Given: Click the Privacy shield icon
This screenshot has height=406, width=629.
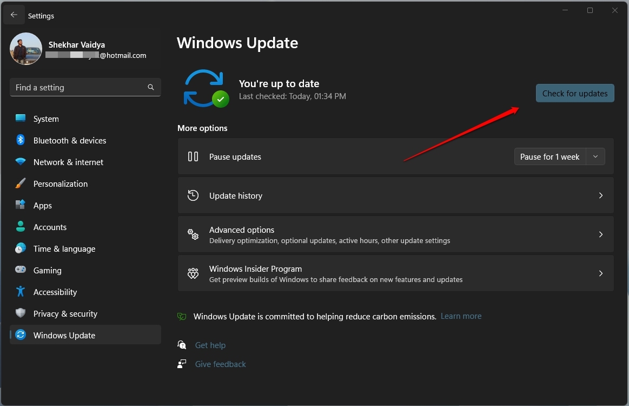Looking at the screenshot, I should coord(21,313).
